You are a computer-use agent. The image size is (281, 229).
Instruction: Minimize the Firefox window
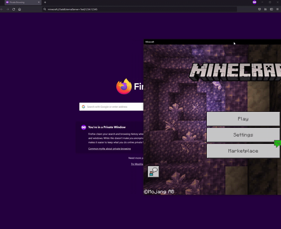tap(262, 2)
